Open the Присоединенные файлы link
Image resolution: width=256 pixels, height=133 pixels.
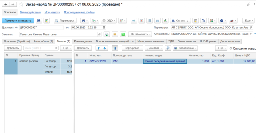pos(79,12)
